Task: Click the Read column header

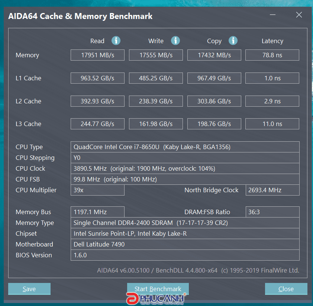Action: [97, 41]
